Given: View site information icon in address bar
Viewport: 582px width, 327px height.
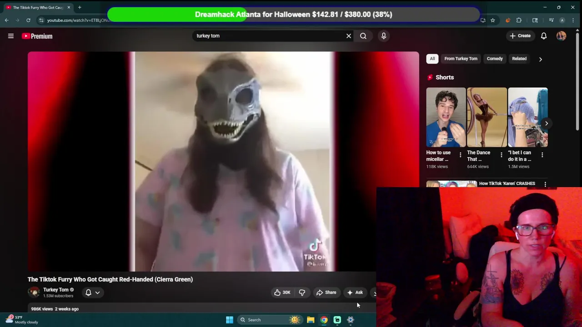Looking at the screenshot, I should pos(41,20).
